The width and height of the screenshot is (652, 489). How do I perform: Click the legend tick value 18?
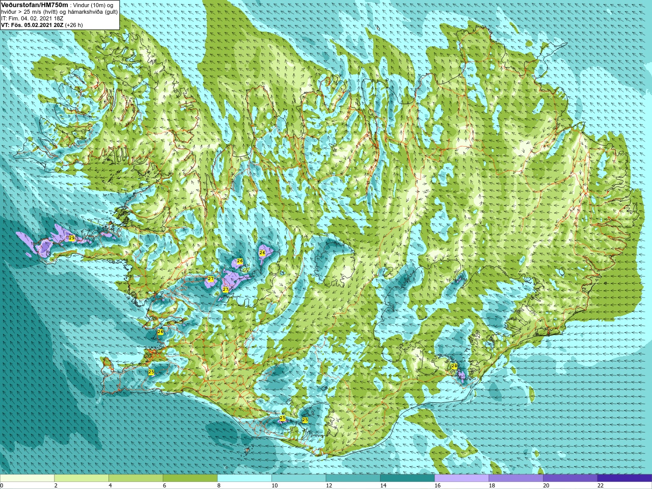(x=492, y=486)
